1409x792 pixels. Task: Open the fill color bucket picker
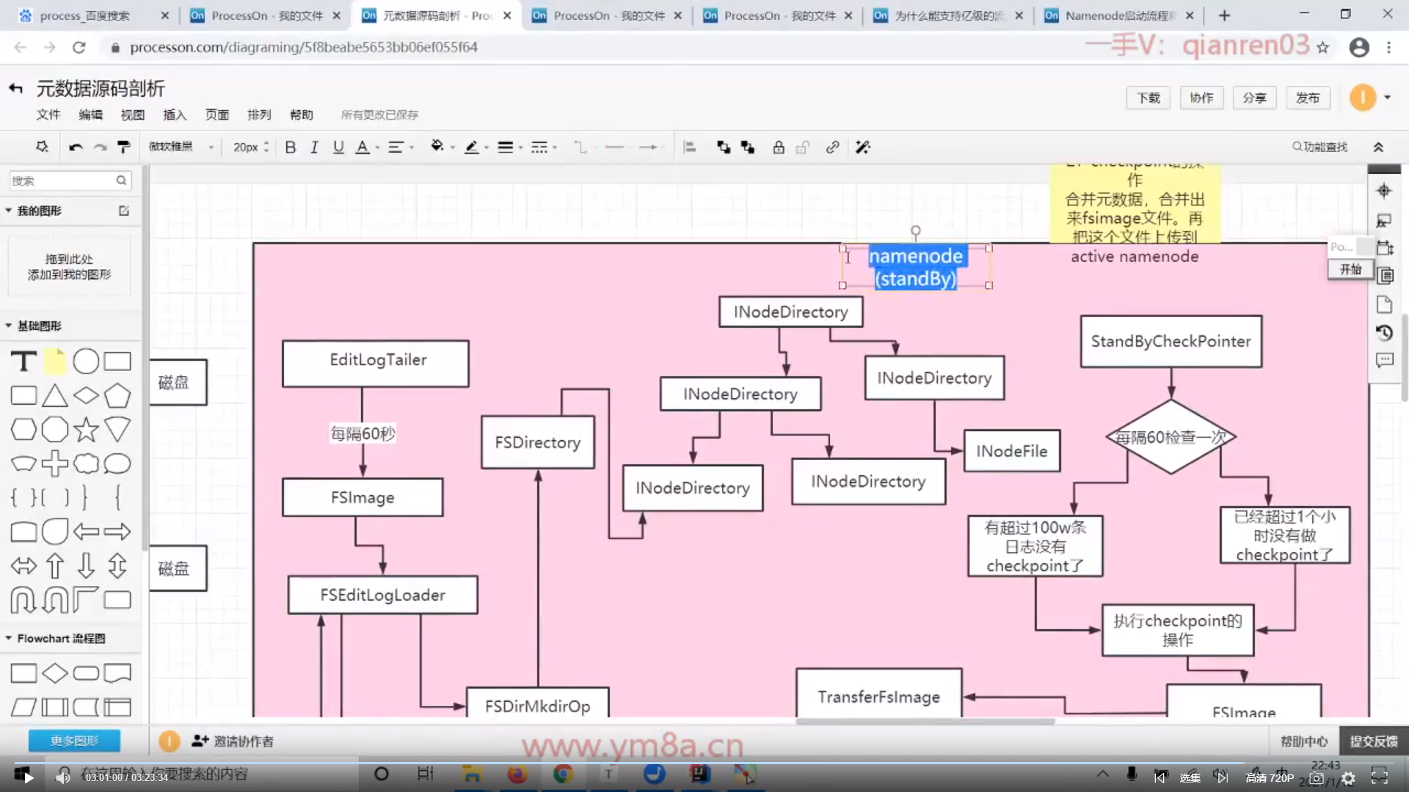[x=437, y=146]
